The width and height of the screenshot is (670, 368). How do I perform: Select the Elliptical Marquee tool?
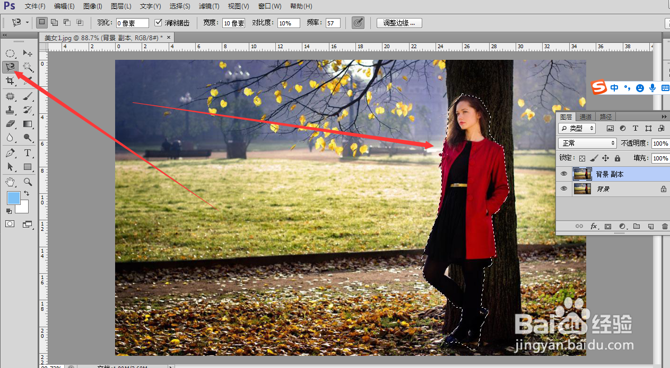[x=10, y=53]
